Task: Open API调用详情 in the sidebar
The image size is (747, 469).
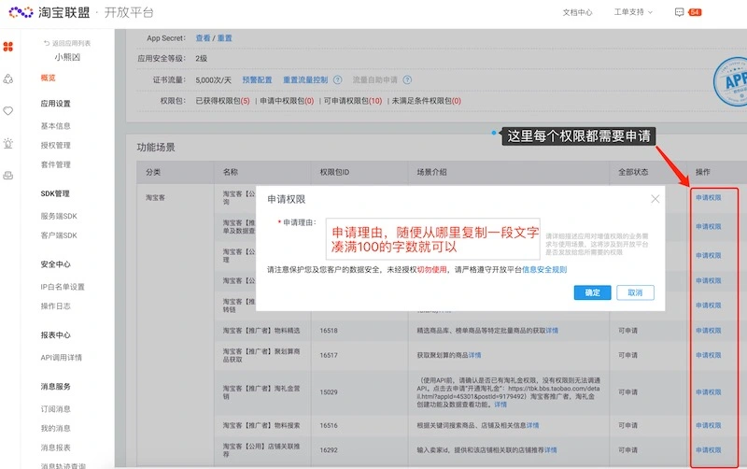Action: (62, 358)
